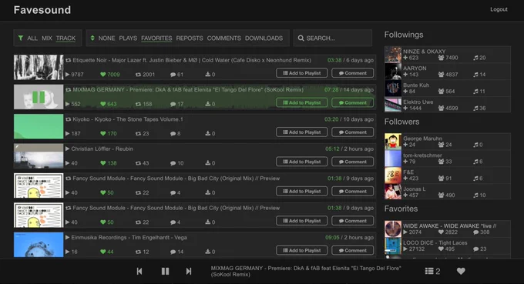Image resolution: width=524 pixels, height=284 pixels.
Task: Click the heart showing 138 on Christian Löffler
Action: (103, 163)
